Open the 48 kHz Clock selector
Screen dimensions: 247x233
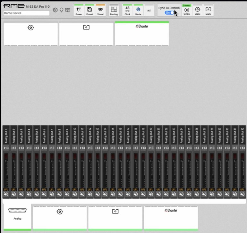[127, 10]
